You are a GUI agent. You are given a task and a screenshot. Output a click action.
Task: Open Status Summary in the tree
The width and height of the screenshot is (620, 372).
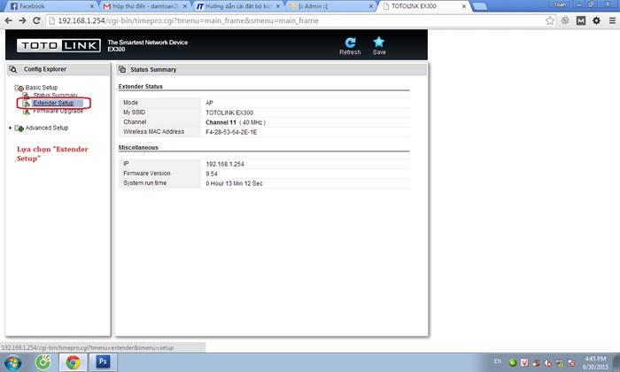(56, 95)
